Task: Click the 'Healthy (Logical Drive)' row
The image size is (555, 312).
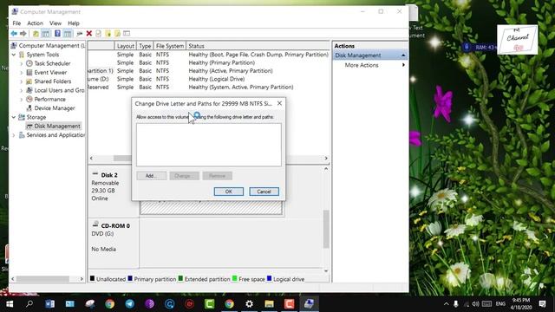Action: pos(217,79)
